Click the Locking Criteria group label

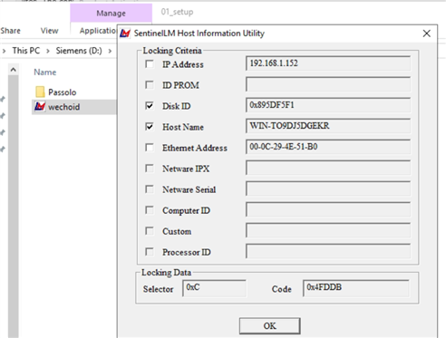tap(172, 51)
